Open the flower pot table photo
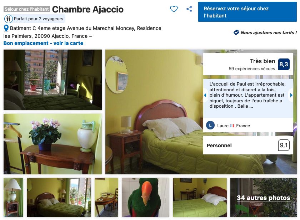This screenshot has width=300, height=220. [52, 144]
